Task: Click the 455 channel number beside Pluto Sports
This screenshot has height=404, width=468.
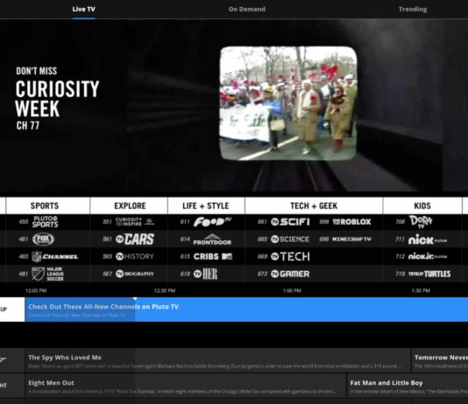Action: 24,222
